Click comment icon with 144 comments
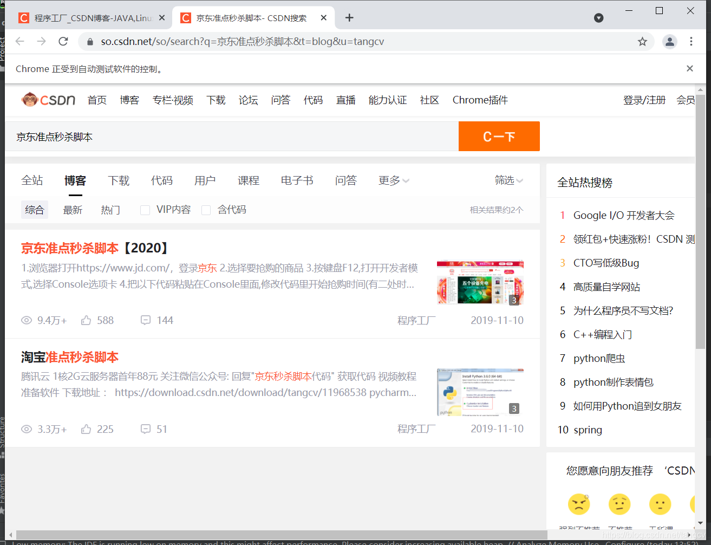 146,320
